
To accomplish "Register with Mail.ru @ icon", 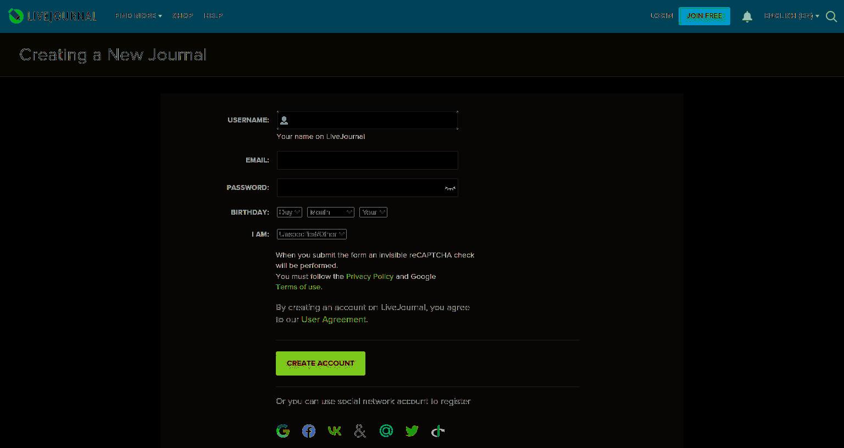I will (x=386, y=431).
